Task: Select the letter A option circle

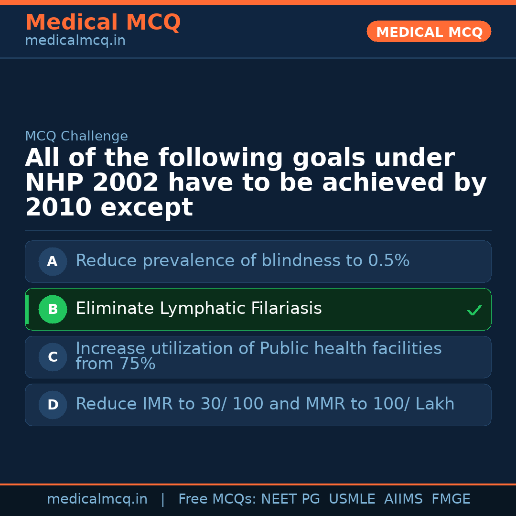Action: coord(53,261)
